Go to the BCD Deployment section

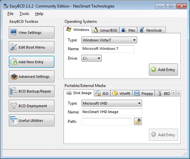[32, 106]
